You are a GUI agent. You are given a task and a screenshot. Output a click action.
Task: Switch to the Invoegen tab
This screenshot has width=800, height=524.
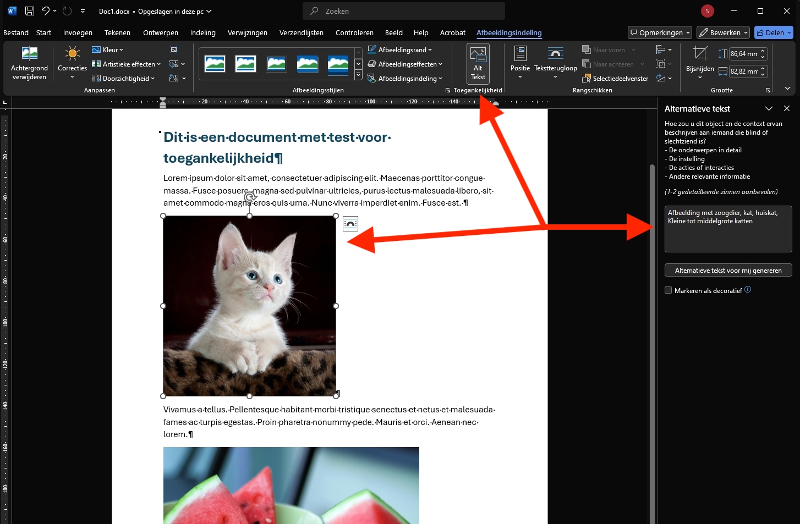coord(78,32)
